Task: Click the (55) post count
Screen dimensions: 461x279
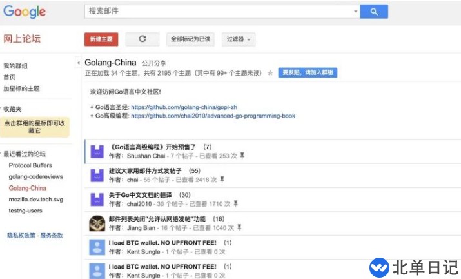Action: (195, 171)
